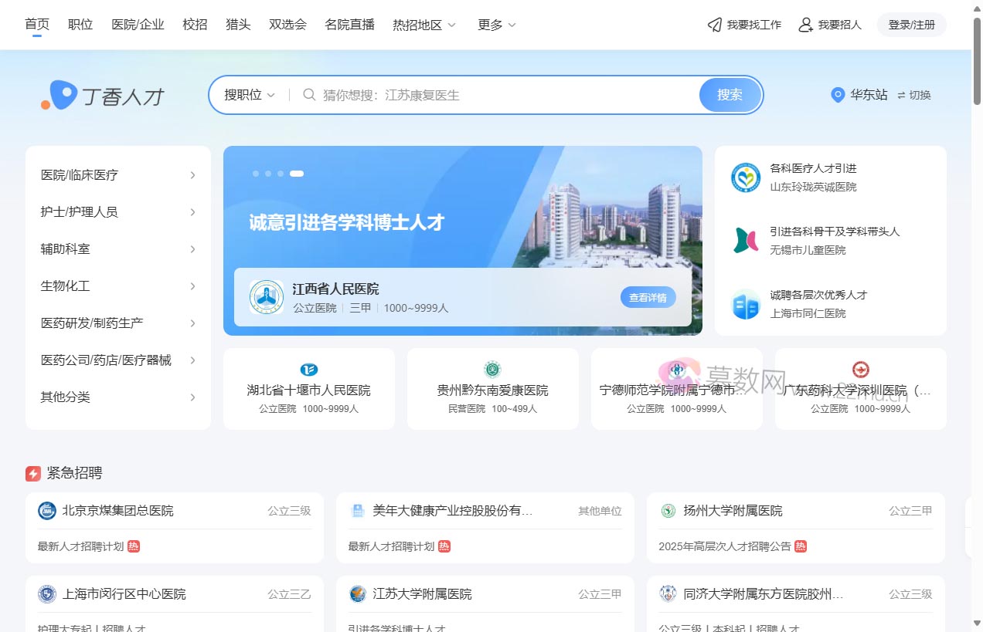Image resolution: width=983 pixels, height=632 pixels.
Task: Select the fourth carousel indicator dot
Action: tap(297, 174)
